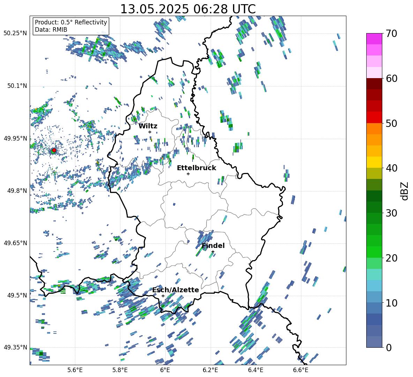The height and width of the screenshot is (377, 413).
Task: Click the red 50 dBZ colorbar segment
Action: click(x=374, y=117)
